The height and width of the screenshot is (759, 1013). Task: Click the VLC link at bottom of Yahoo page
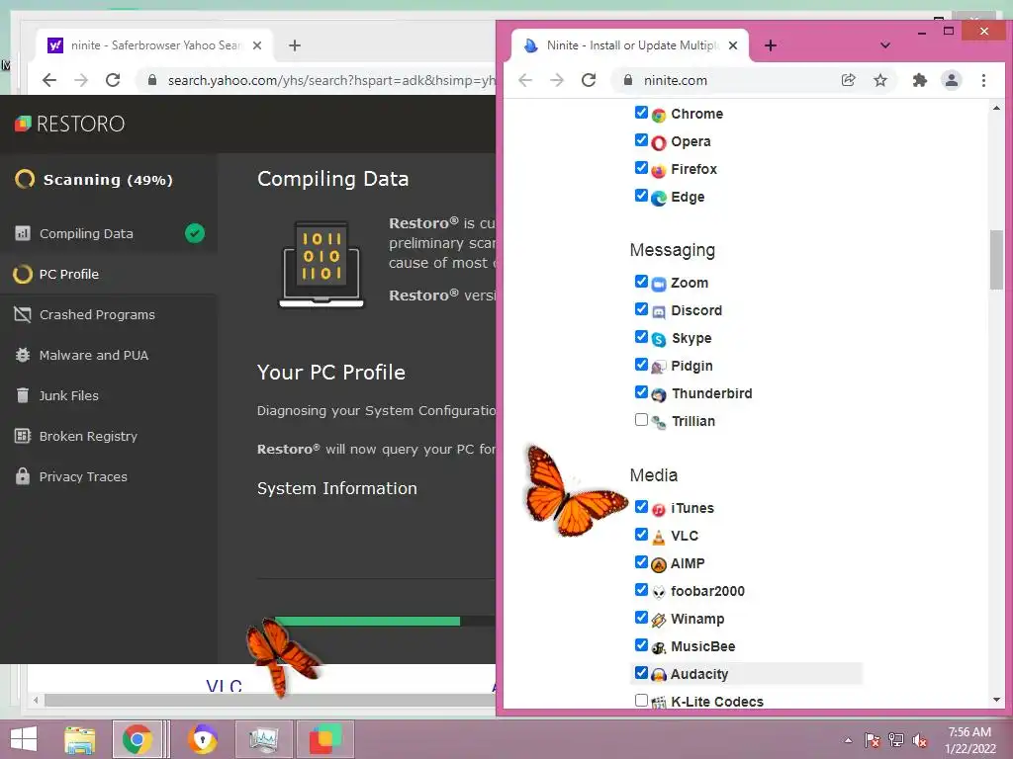(x=225, y=686)
